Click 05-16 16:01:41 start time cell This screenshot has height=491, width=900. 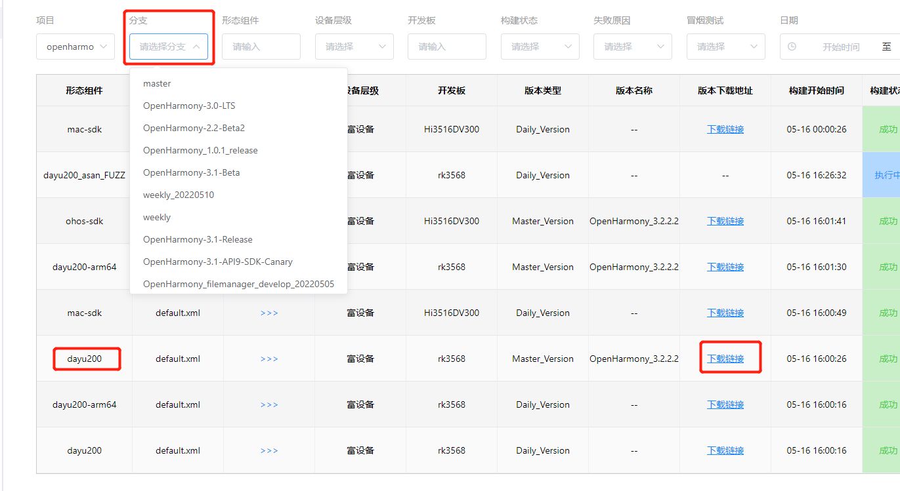click(x=817, y=221)
